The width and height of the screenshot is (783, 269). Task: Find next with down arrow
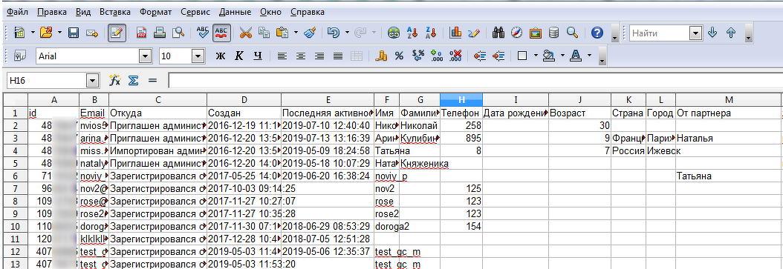coord(713,33)
